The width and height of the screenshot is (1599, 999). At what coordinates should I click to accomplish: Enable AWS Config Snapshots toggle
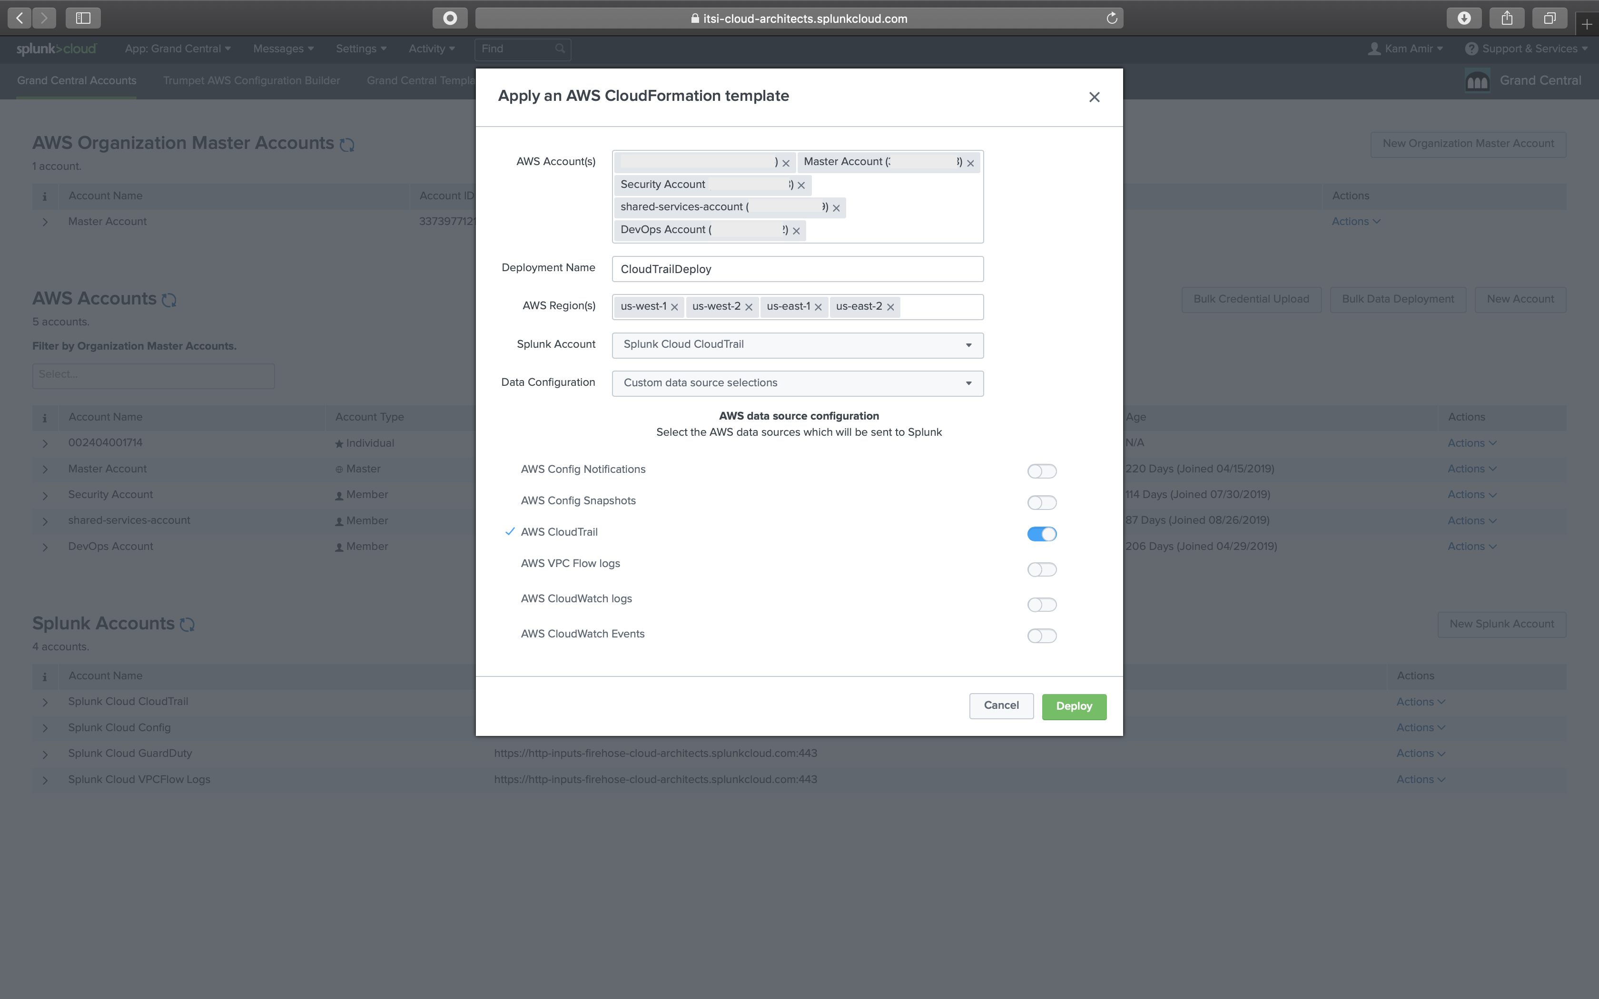1041,503
